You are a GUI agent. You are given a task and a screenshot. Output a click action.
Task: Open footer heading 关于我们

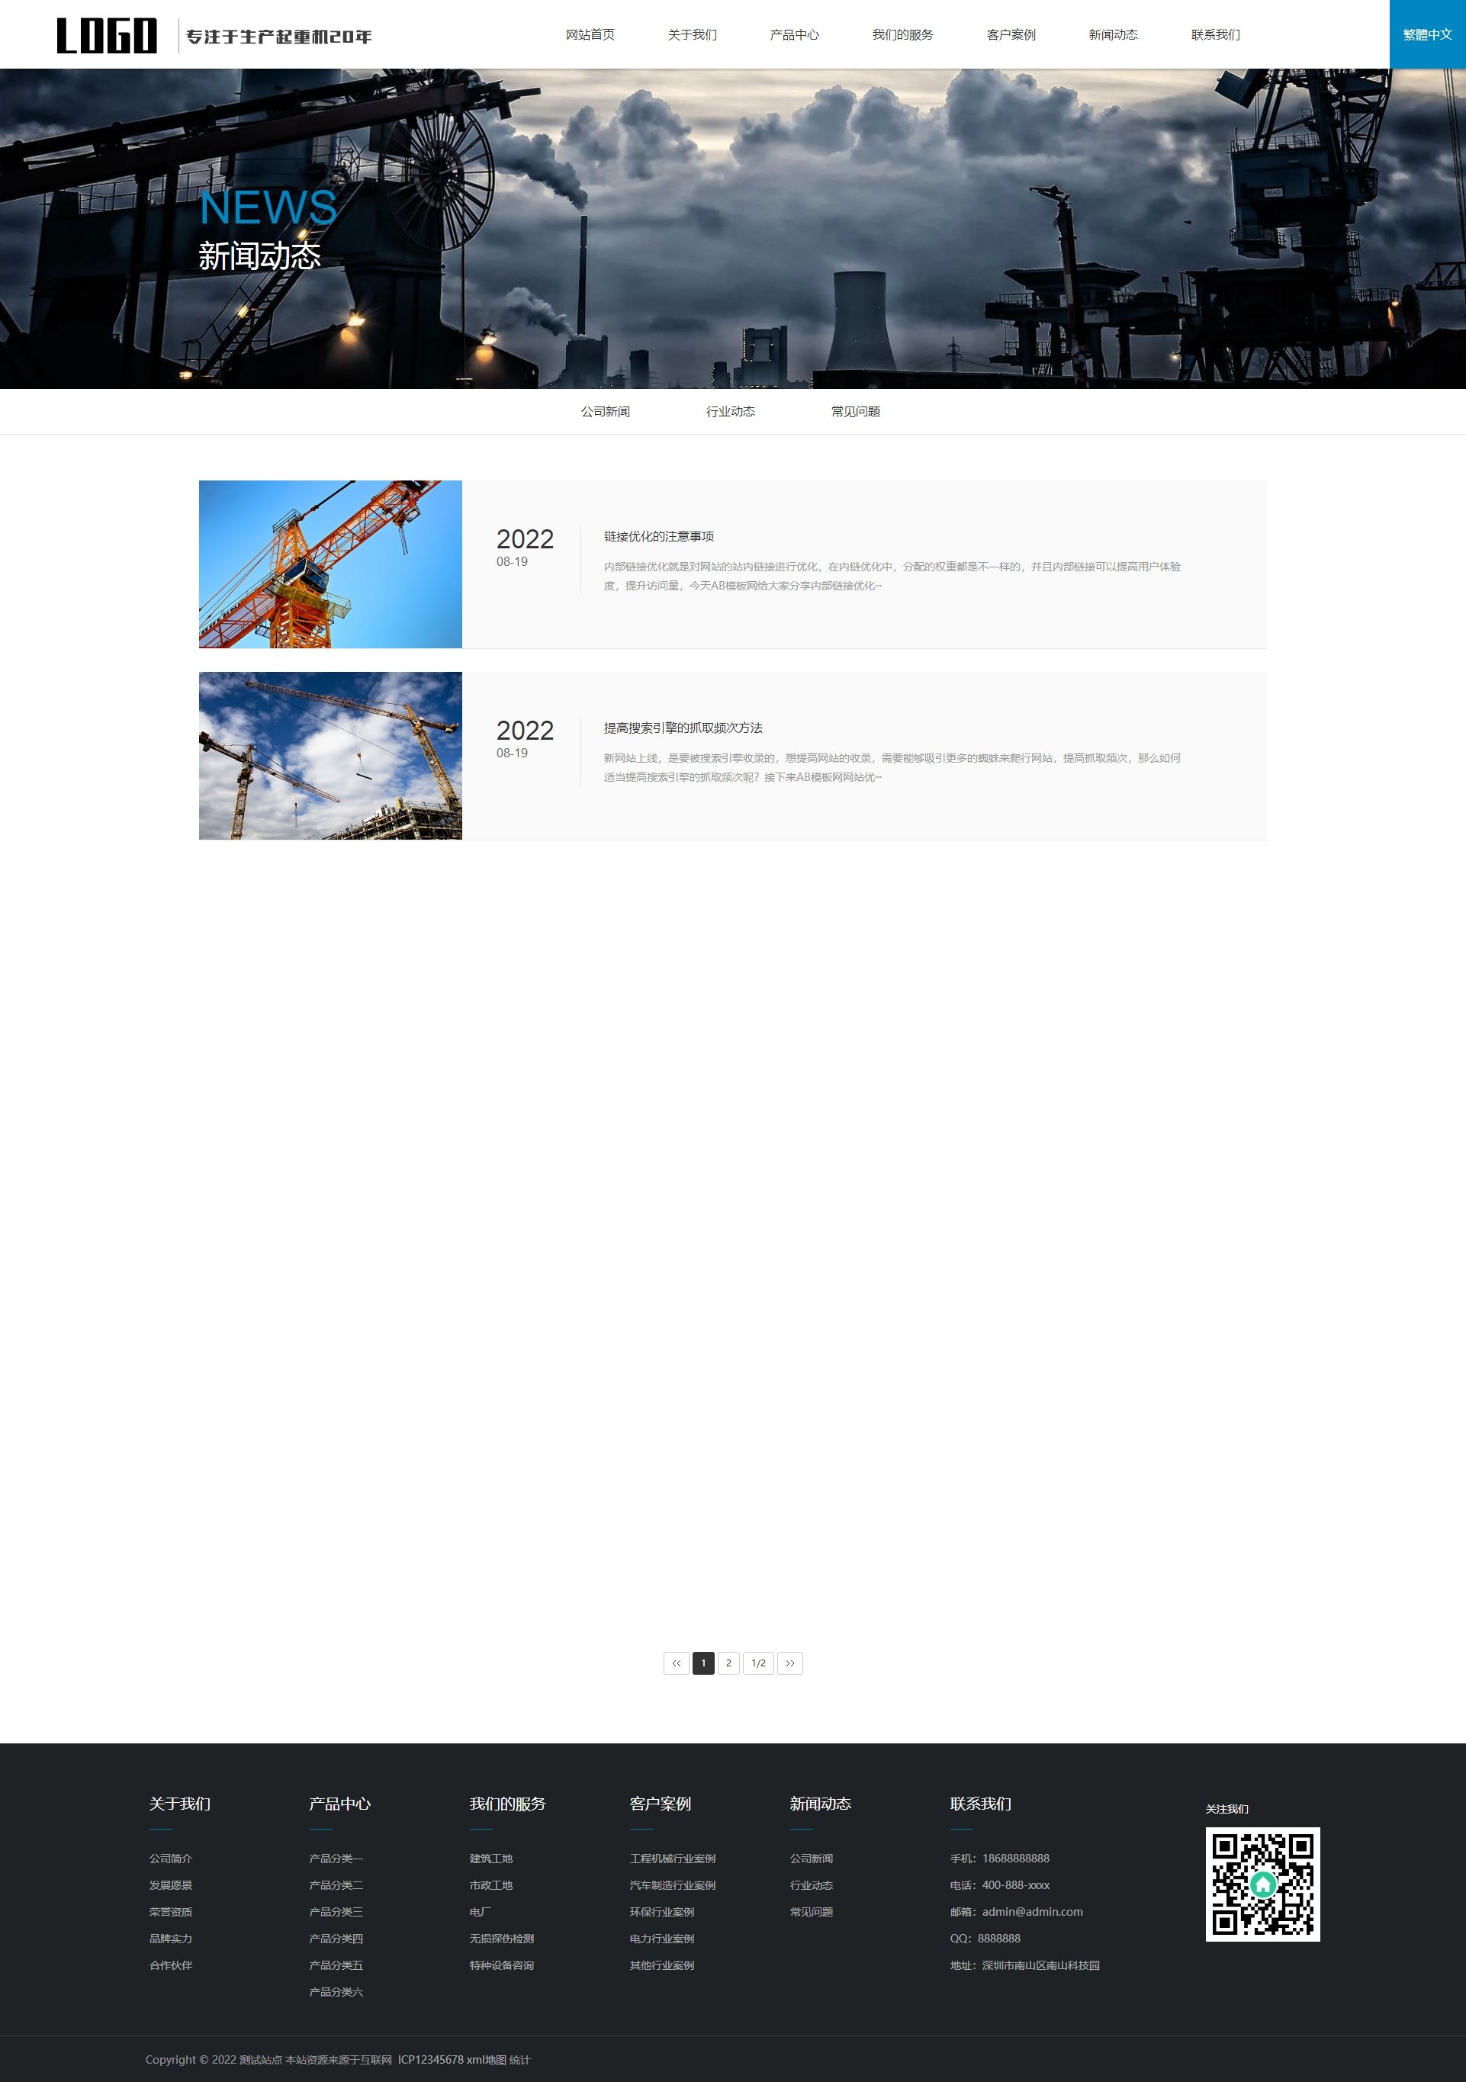pyautogui.click(x=179, y=1804)
